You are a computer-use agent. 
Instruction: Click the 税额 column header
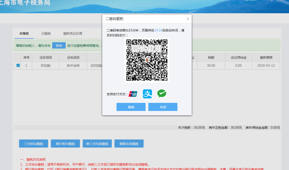click(211, 57)
